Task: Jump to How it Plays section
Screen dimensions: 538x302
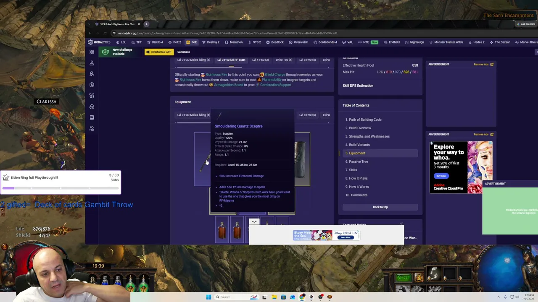Action: tap(358, 178)
